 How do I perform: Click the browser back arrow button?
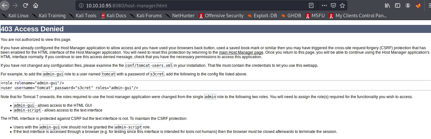4,5
